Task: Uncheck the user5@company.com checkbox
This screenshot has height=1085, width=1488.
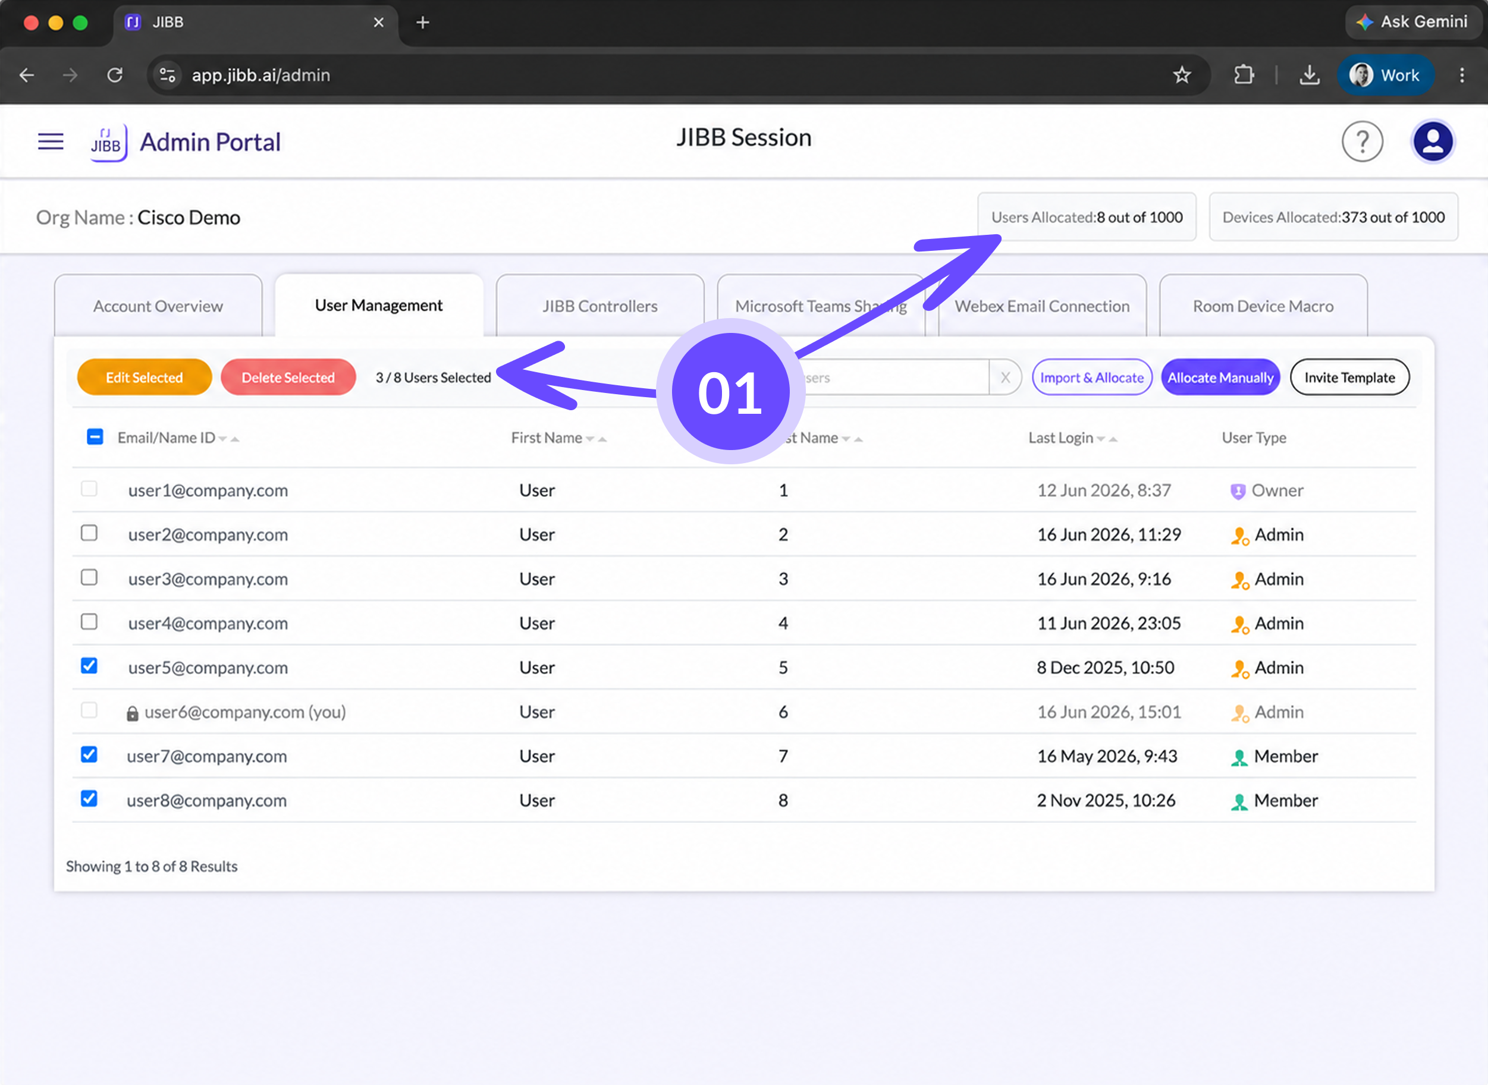Action: tap(89, 665)
